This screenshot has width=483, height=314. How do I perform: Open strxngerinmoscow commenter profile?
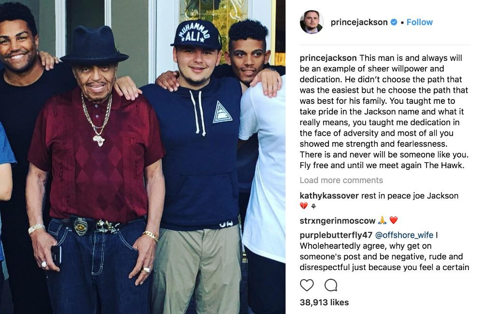tap(338, 221)
